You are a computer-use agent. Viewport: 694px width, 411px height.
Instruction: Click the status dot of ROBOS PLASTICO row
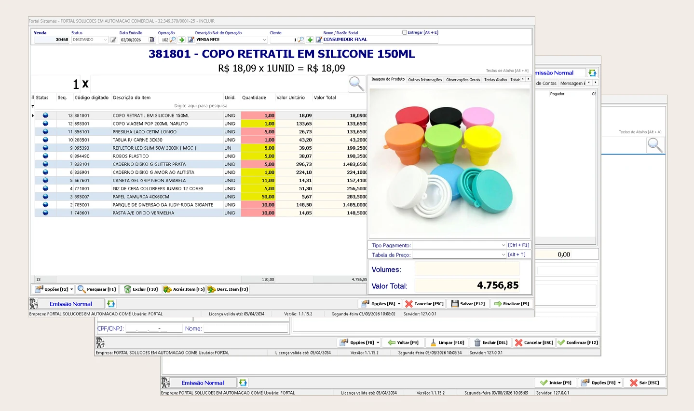pyautogui.click(x=45, y=156)
